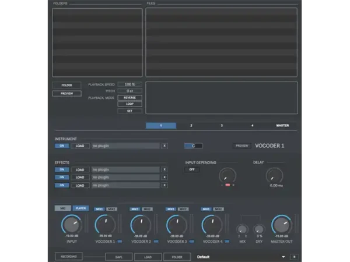
Task: Click the FOLDER button under the folders list
Action: pyautogui.click(x=67, y=85)
